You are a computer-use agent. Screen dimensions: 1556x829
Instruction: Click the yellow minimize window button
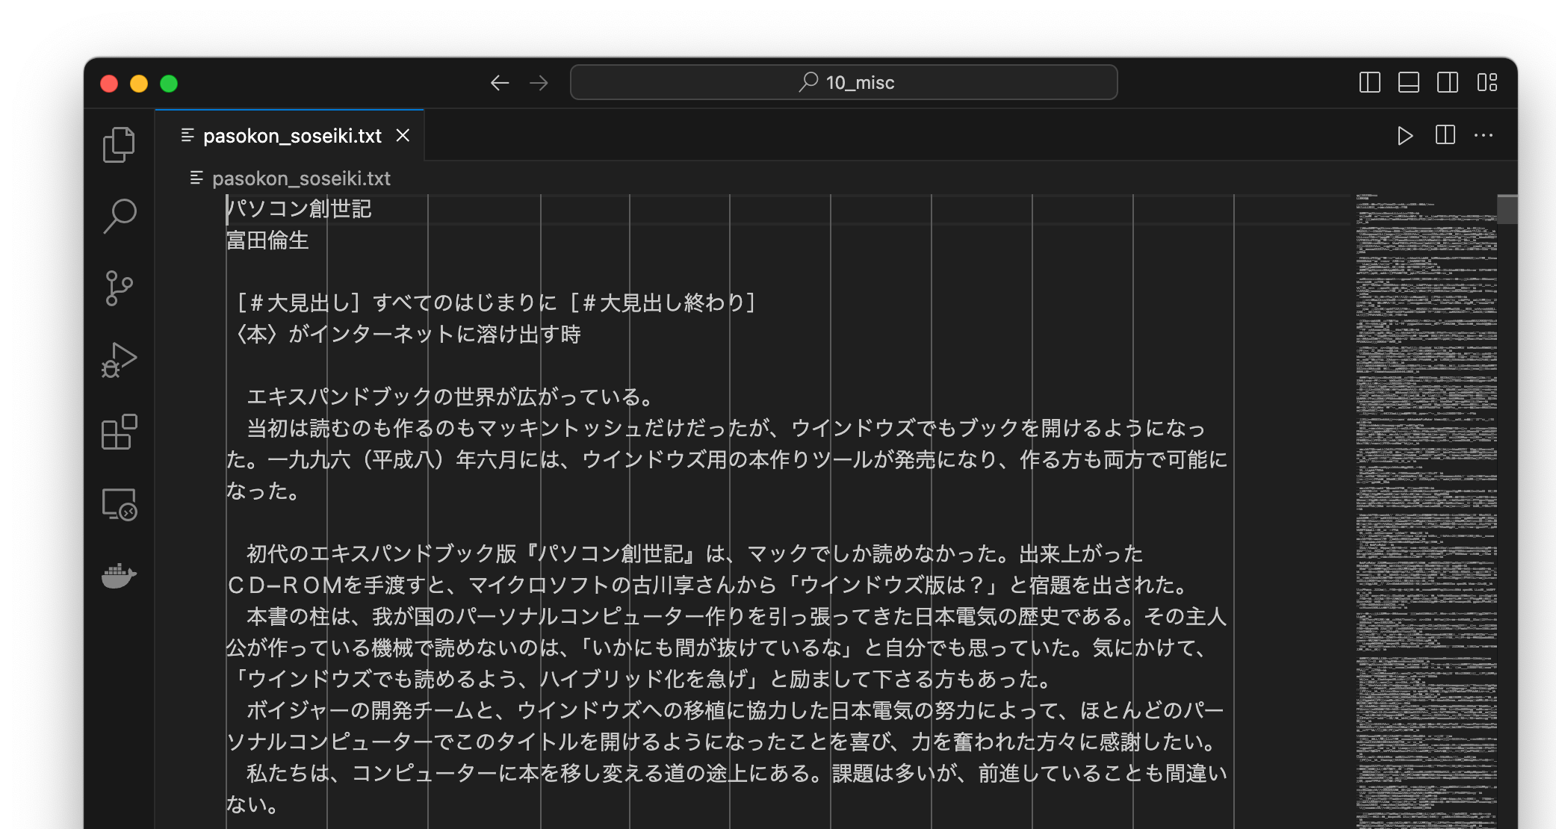click(139, 83)
